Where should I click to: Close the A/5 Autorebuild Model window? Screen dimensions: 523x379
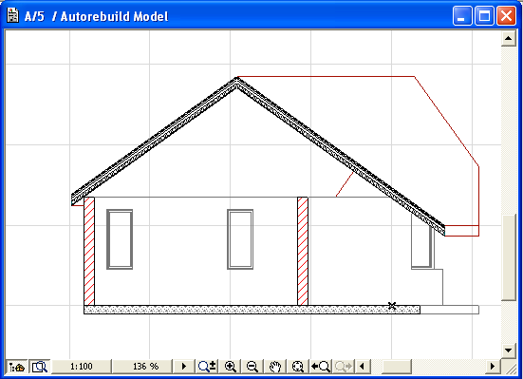pos(506,16)
